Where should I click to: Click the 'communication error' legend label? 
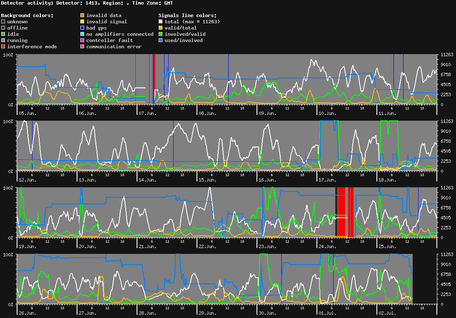click(x=114, y=47)
